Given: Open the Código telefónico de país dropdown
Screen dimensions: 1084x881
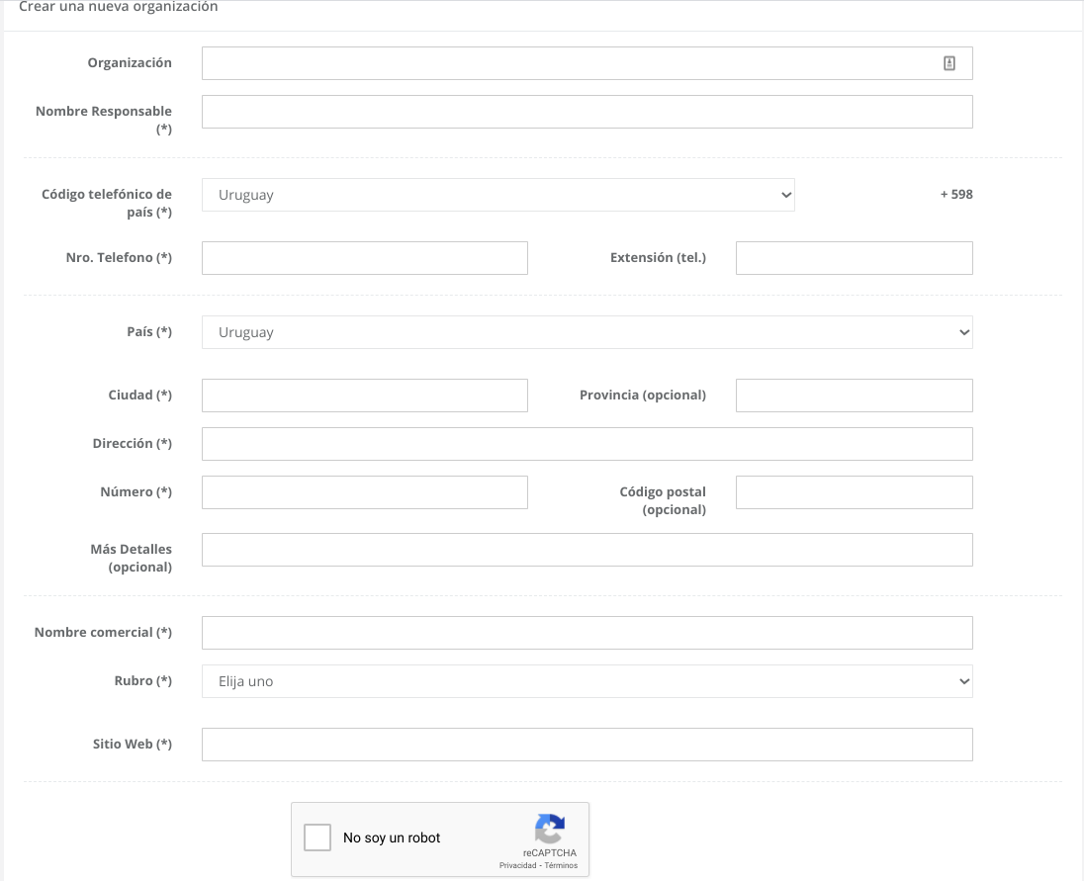Looking at the screenshot, I should [497, 195].
